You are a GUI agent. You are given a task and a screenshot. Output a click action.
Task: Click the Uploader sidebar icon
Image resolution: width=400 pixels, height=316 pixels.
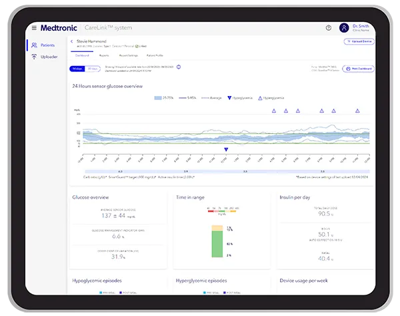click(35, 57)
